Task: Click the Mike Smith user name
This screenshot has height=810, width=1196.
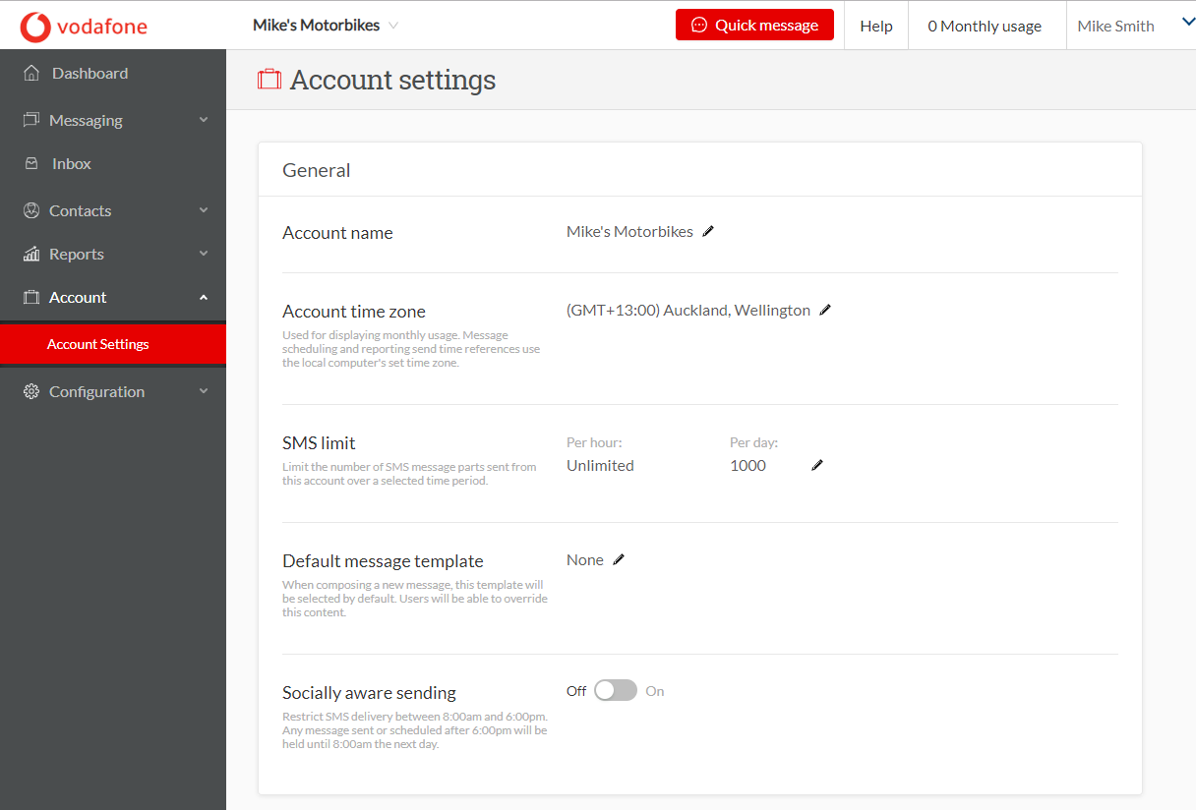Action: (x=1115, y=26)
